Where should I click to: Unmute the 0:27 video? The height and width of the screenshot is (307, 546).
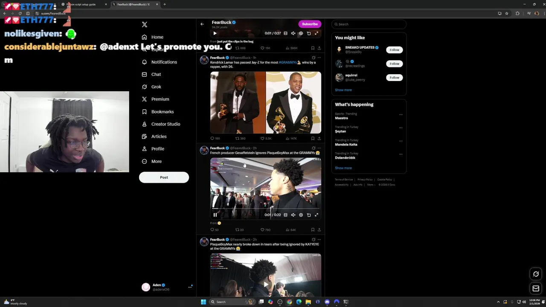[x=293, y=33]
